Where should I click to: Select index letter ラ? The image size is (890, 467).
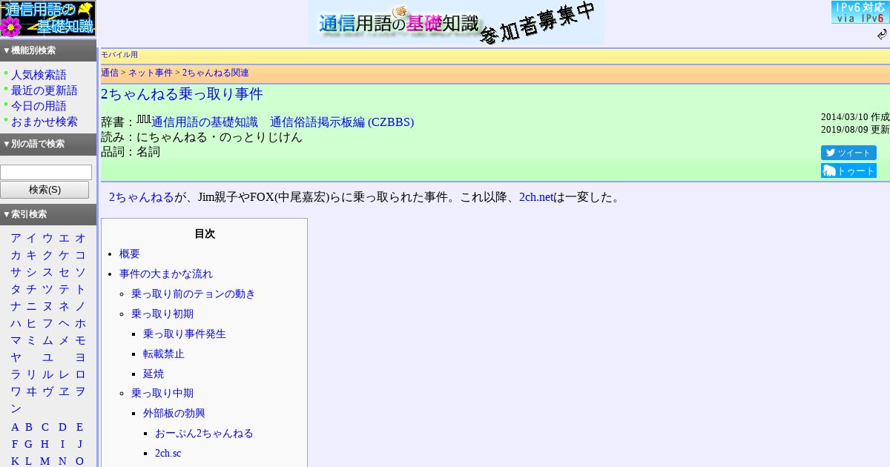pos(16,374)
